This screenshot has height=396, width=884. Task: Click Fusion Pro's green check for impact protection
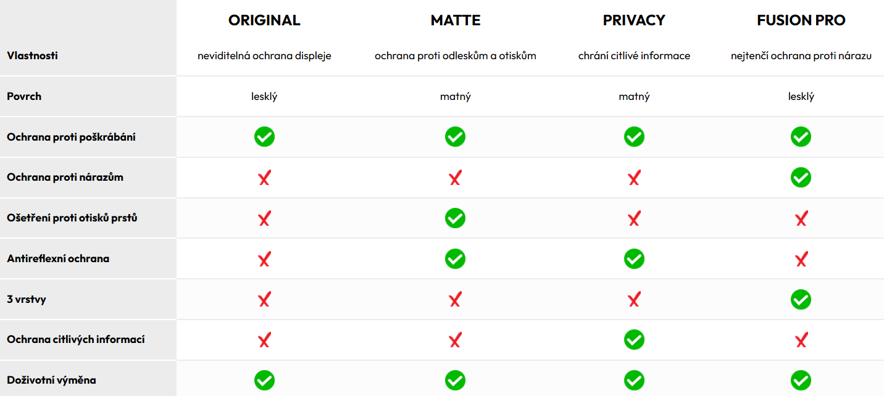point(801,178)
